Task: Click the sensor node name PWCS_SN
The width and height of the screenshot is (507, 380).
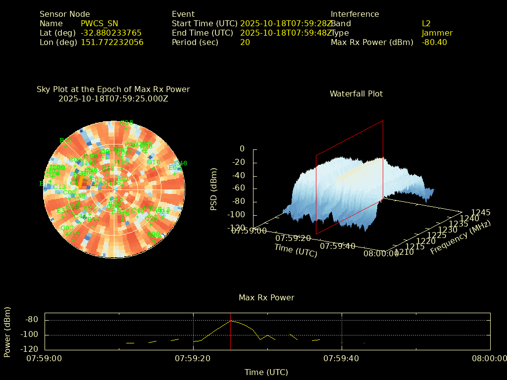Action: click(x=99, y=24)
